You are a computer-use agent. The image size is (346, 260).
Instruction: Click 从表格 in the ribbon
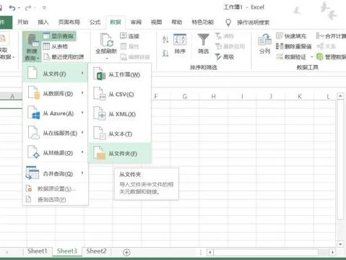(x=56, y=46)
